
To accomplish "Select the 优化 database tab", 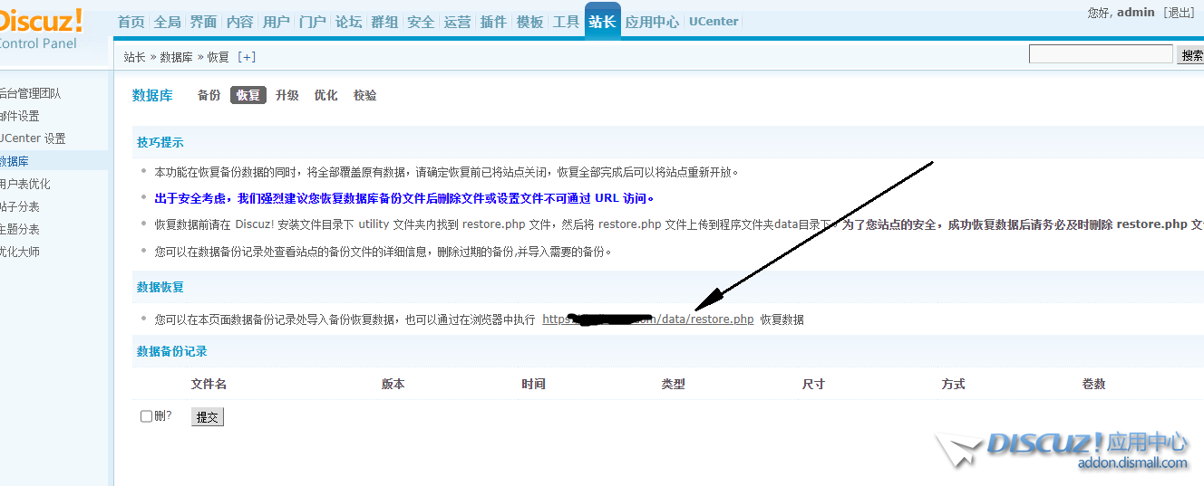I will 325,95.
